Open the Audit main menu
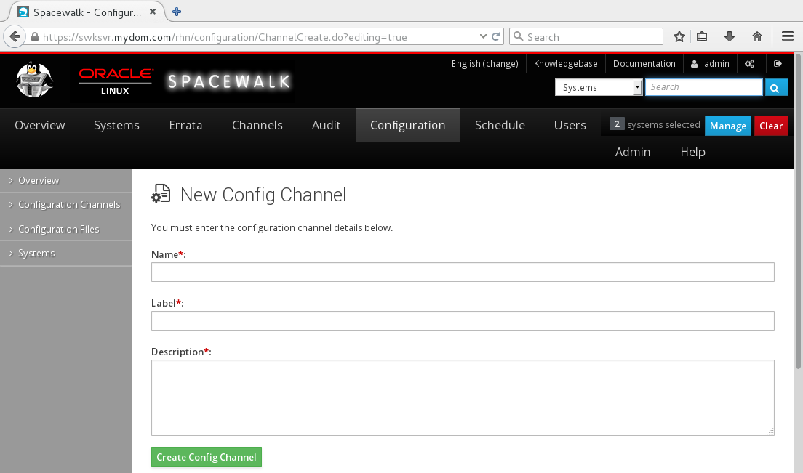Viewport: 803px width, 473px height. (x=326, y=125)
